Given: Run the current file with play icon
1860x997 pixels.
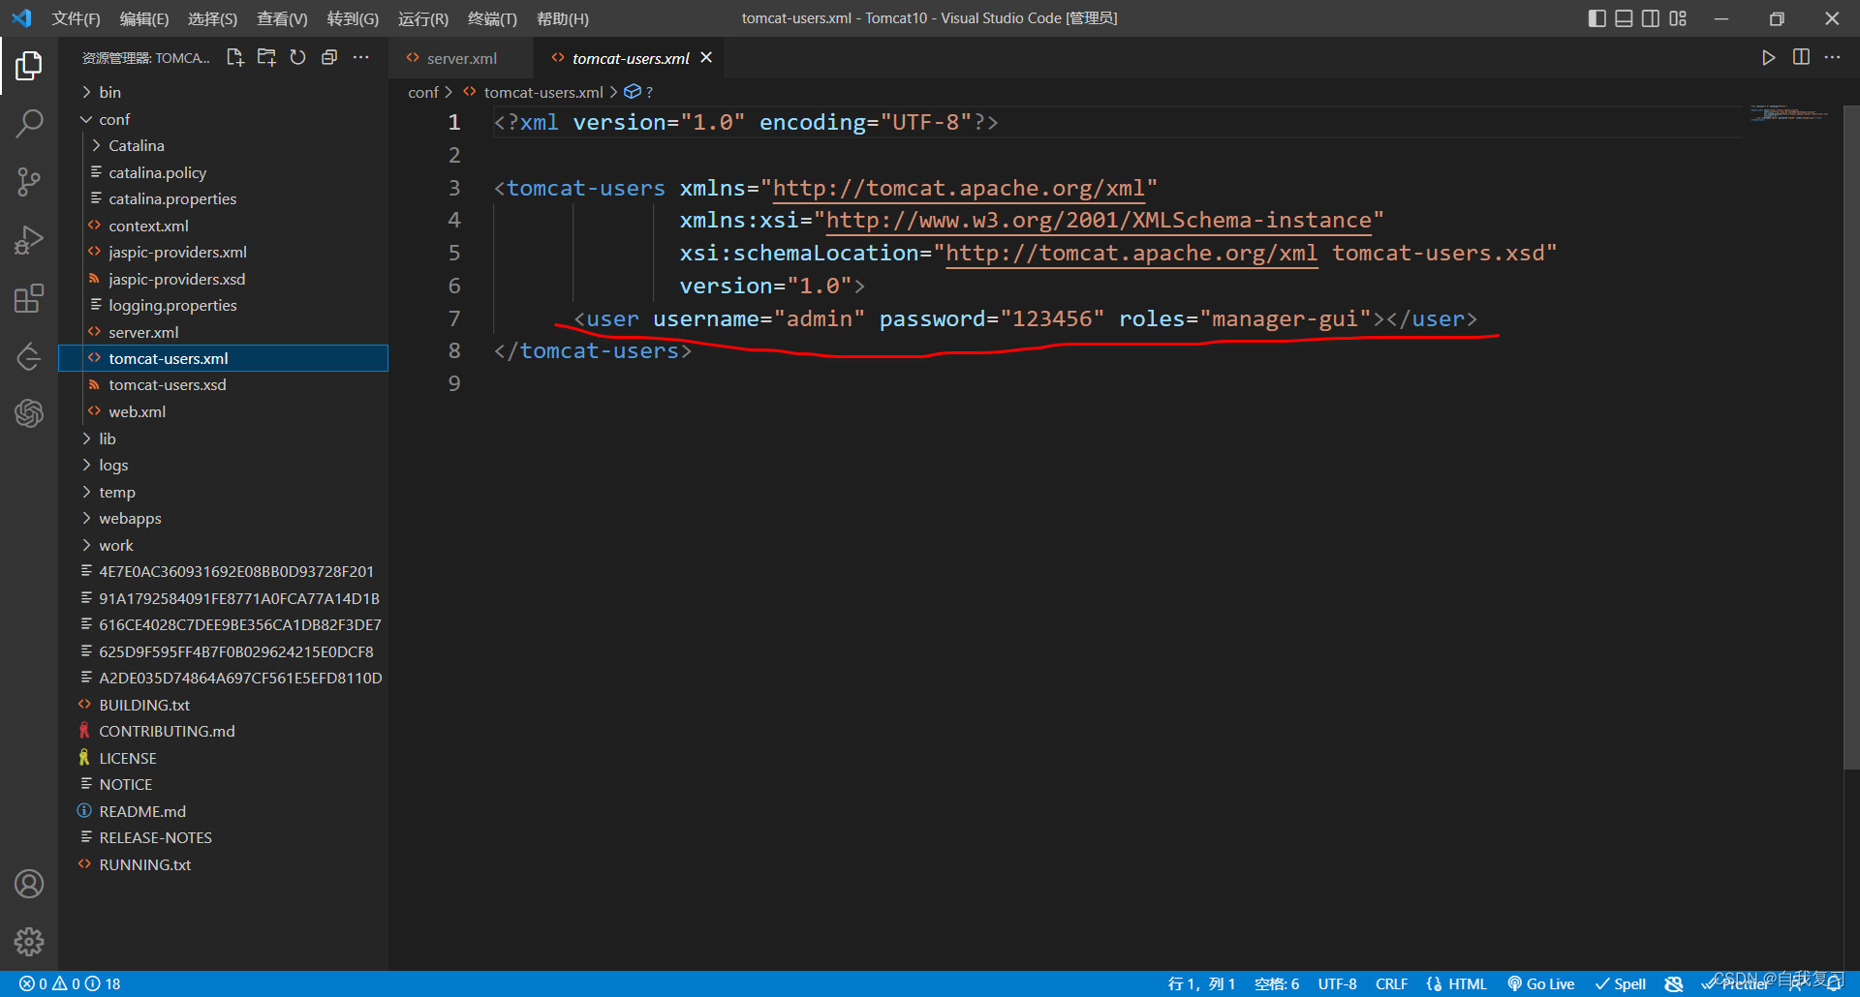Looking at the screenshot, I should [x=1768, y=58].
